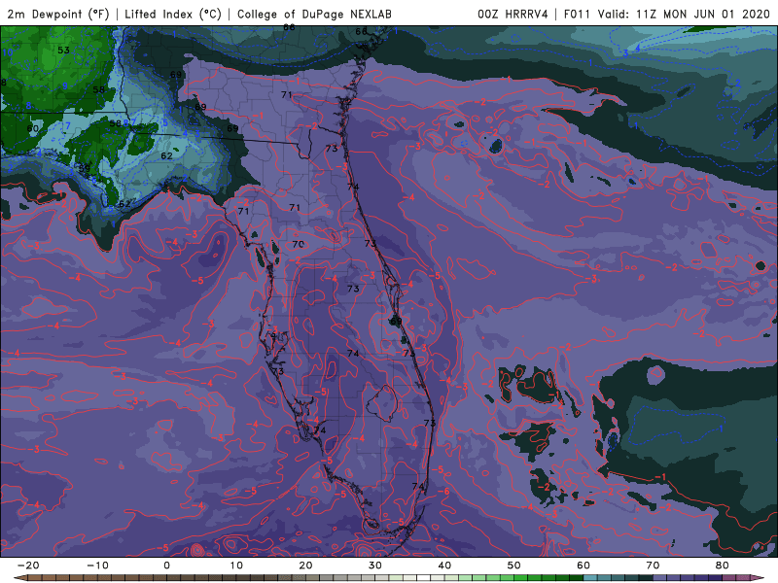Click the "00Z HRRRV4" model run label

pos(513,14)
